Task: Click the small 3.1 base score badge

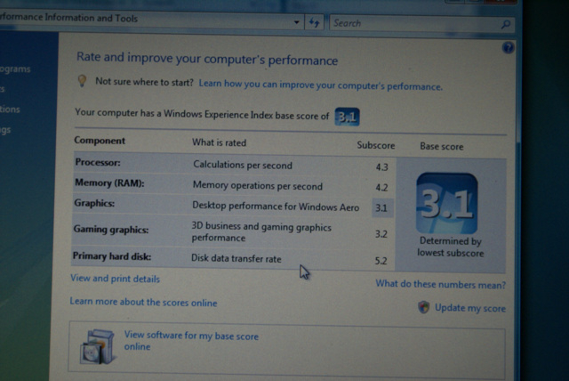Action: click(347, 117)
